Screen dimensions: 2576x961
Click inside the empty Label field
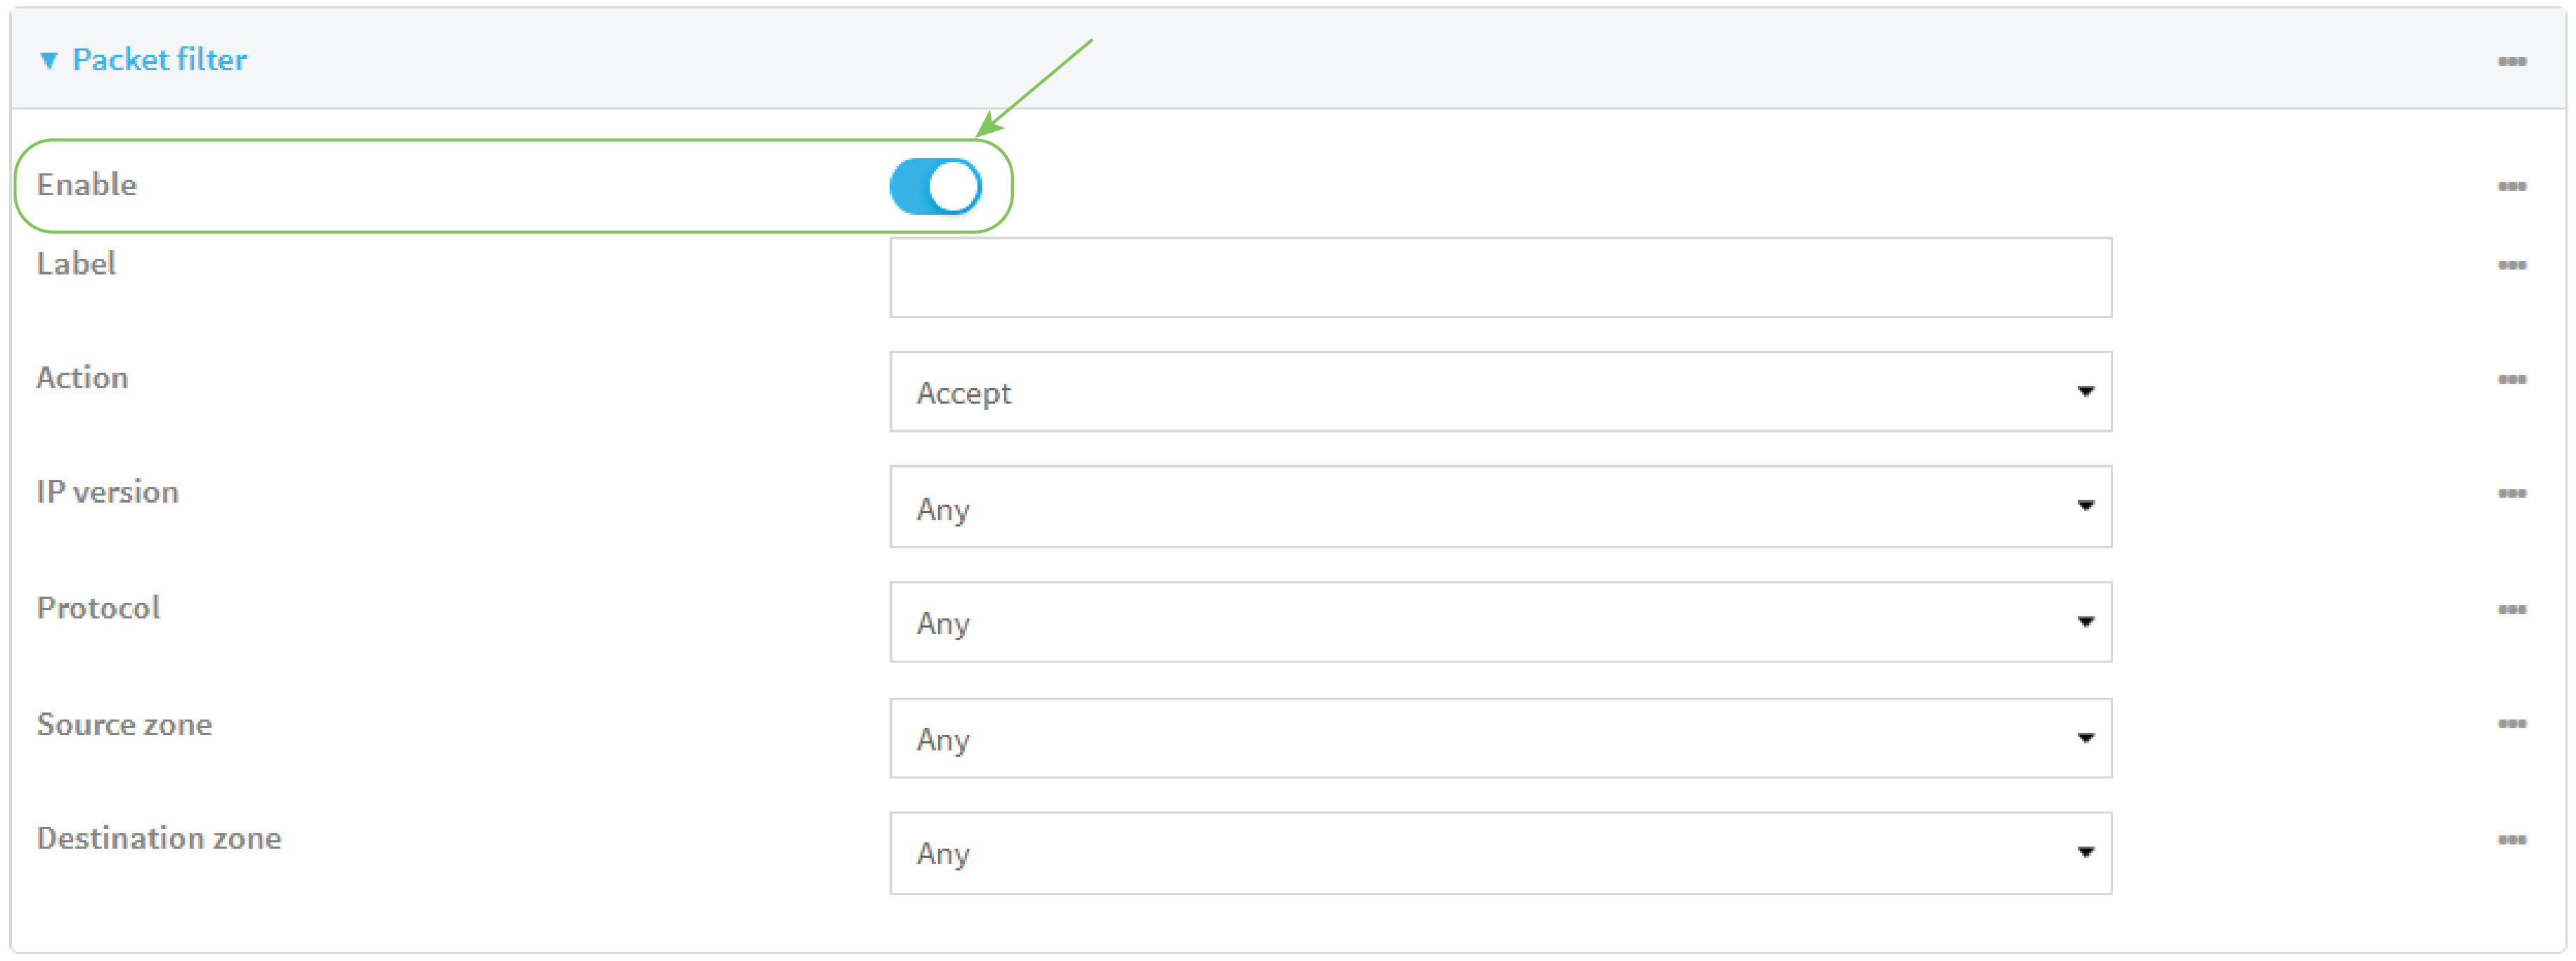click(x=1500, y=278)
